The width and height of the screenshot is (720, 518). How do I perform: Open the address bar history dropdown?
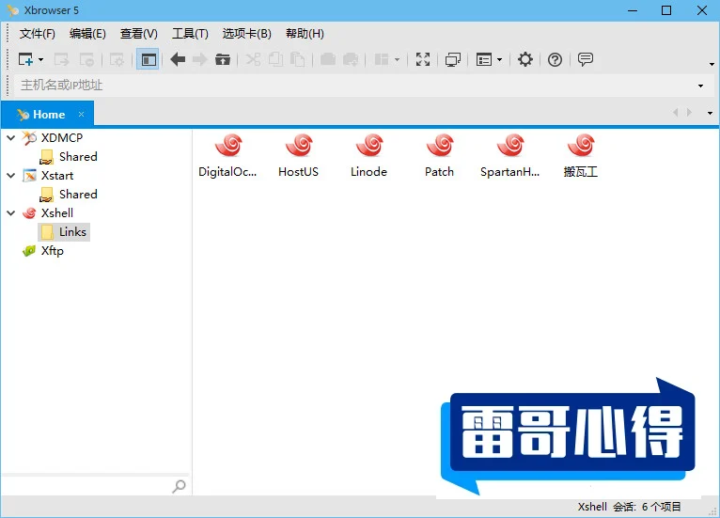(x=700, y=86)
